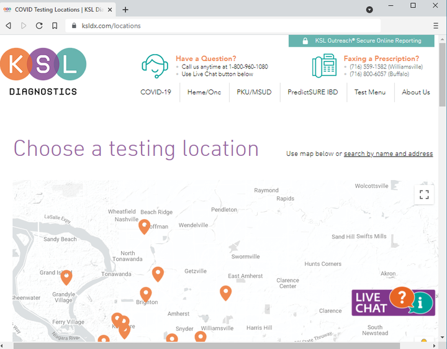The width and height of the screenshot is (447, 349).
Task: Close the COVID Testing Locations tab
Action: (110, 10)
